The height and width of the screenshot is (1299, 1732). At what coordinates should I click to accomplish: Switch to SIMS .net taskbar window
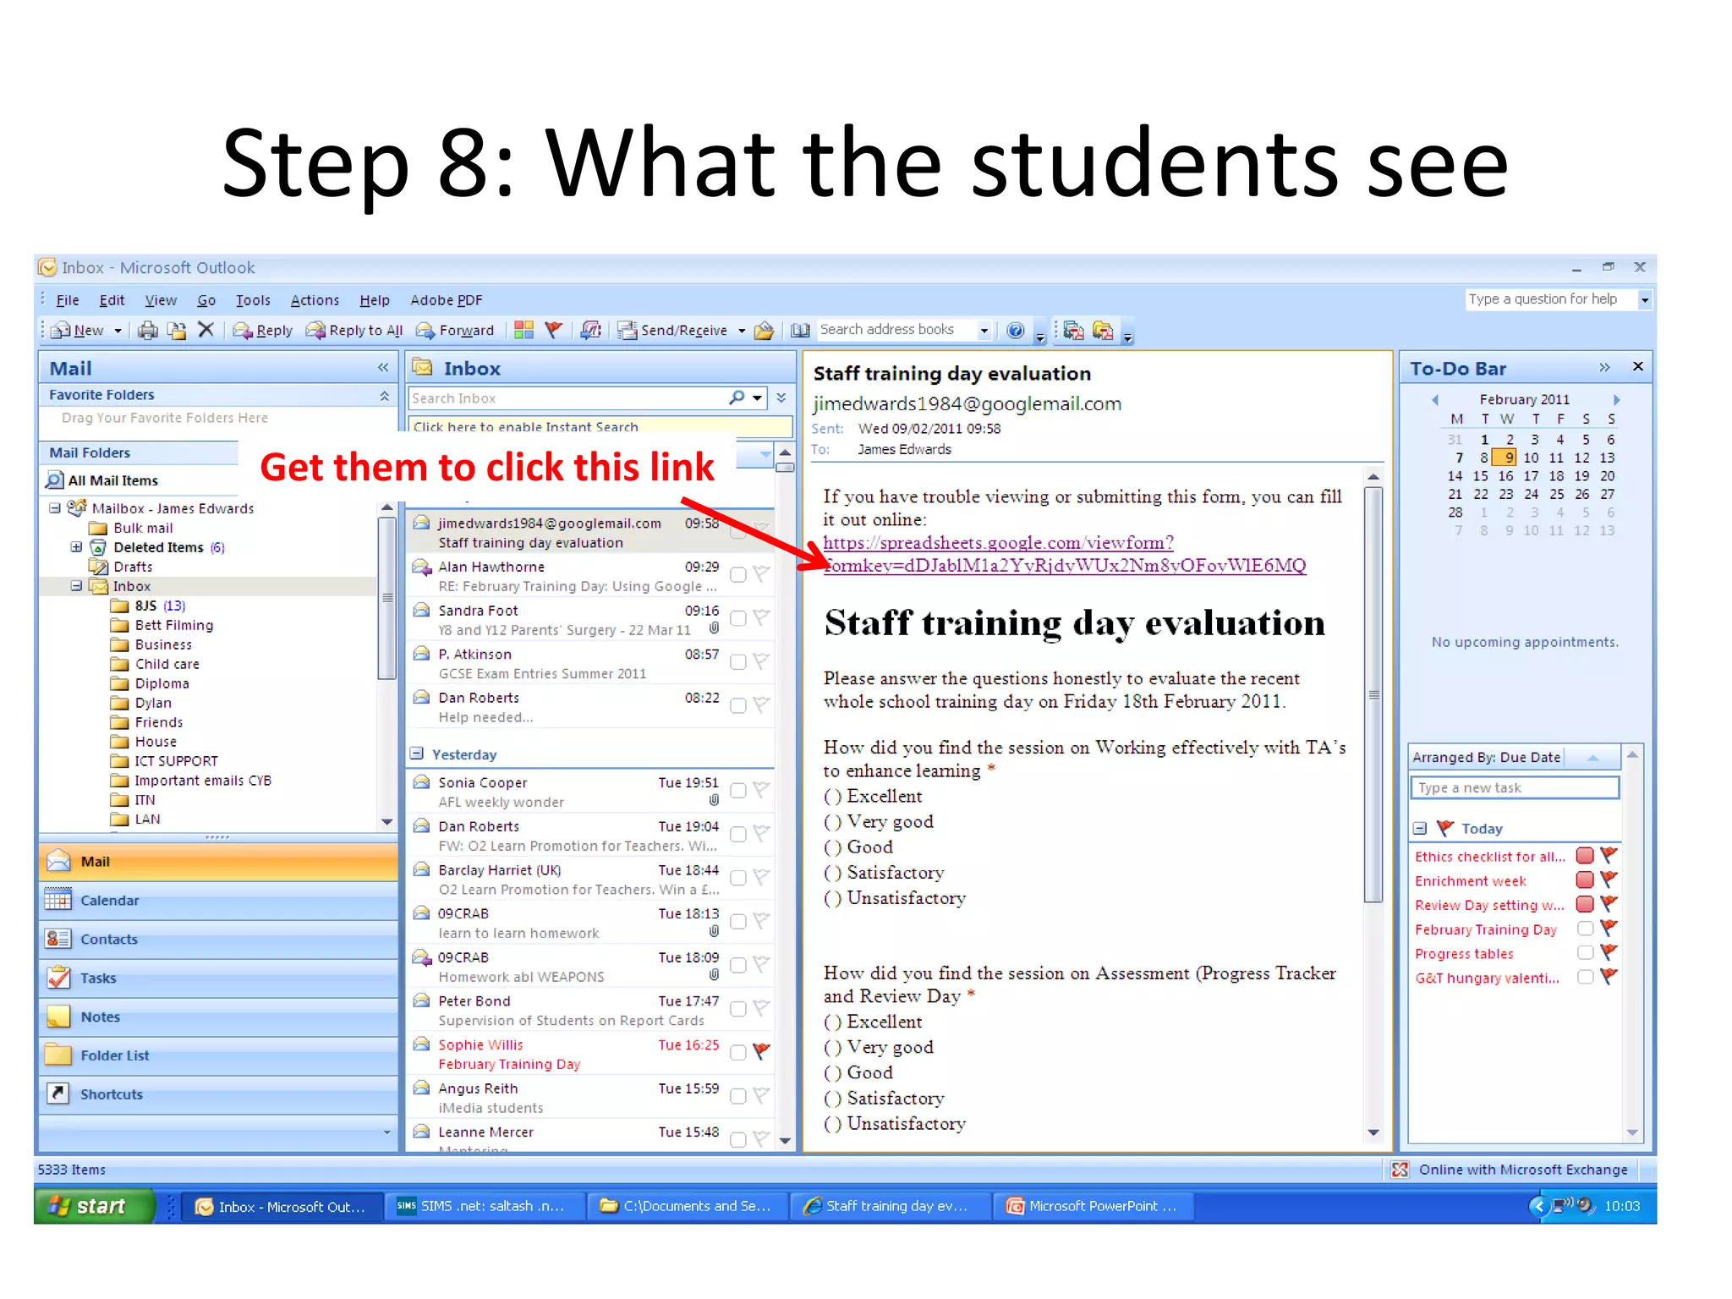tap(485, 1206)
